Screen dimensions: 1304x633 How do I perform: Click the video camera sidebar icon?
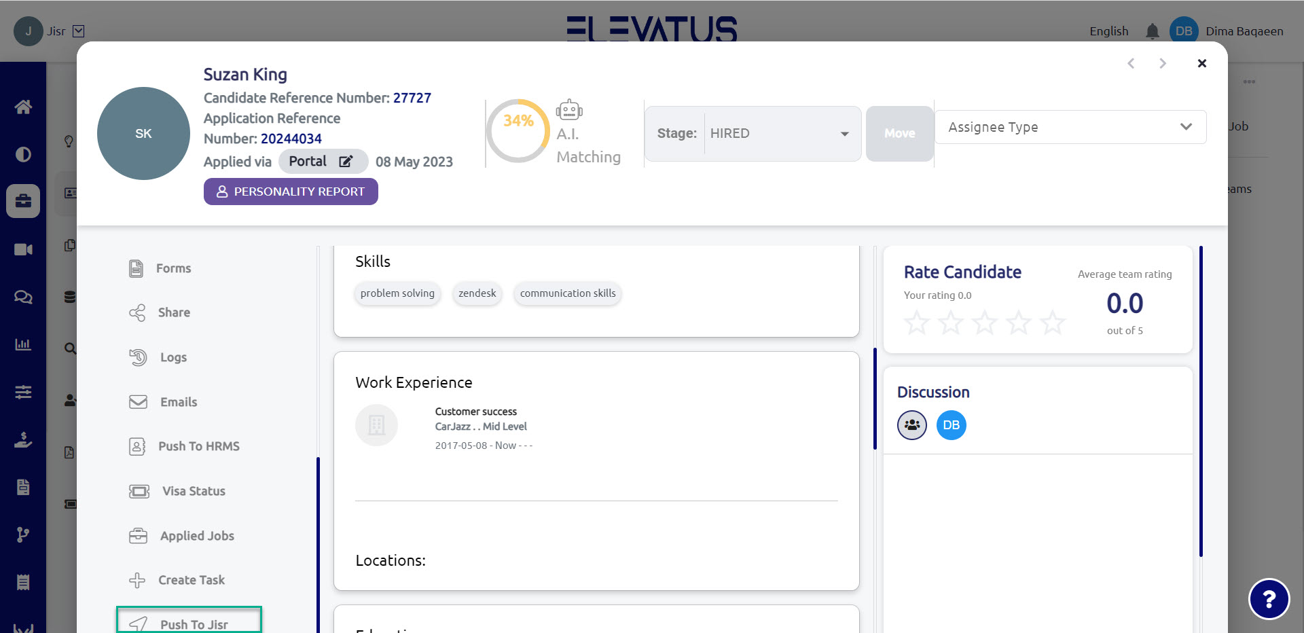(23, 249)
